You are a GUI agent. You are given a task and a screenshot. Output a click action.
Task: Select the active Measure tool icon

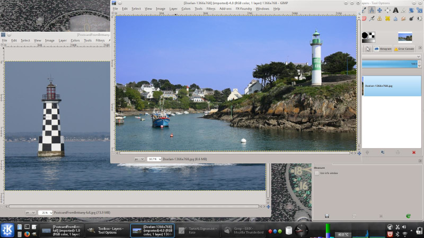click(372, 10)
